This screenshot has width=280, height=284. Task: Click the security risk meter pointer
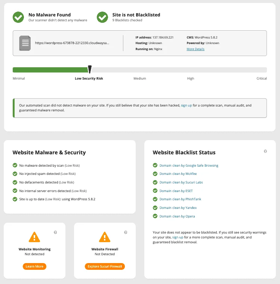point(90,70)
